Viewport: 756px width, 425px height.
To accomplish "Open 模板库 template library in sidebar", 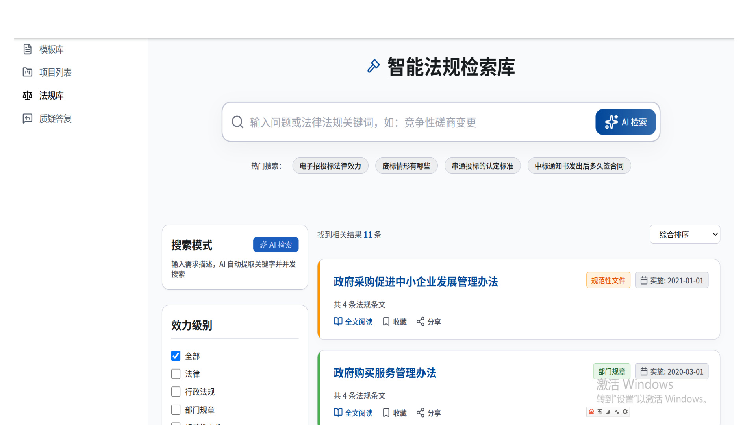I will (51, 49).
